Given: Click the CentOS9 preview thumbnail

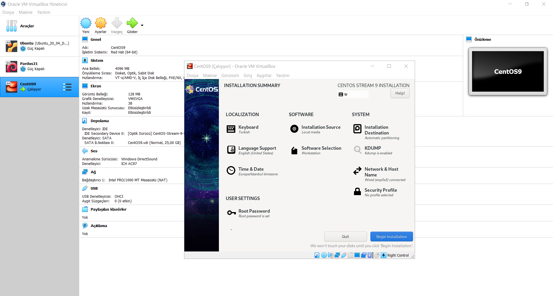Looking at the screenshot, I should (508, 71).
